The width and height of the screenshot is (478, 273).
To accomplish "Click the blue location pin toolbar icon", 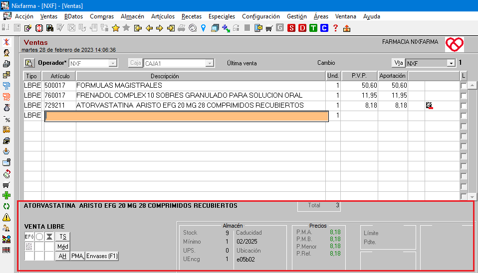I will tap(204, 28).
